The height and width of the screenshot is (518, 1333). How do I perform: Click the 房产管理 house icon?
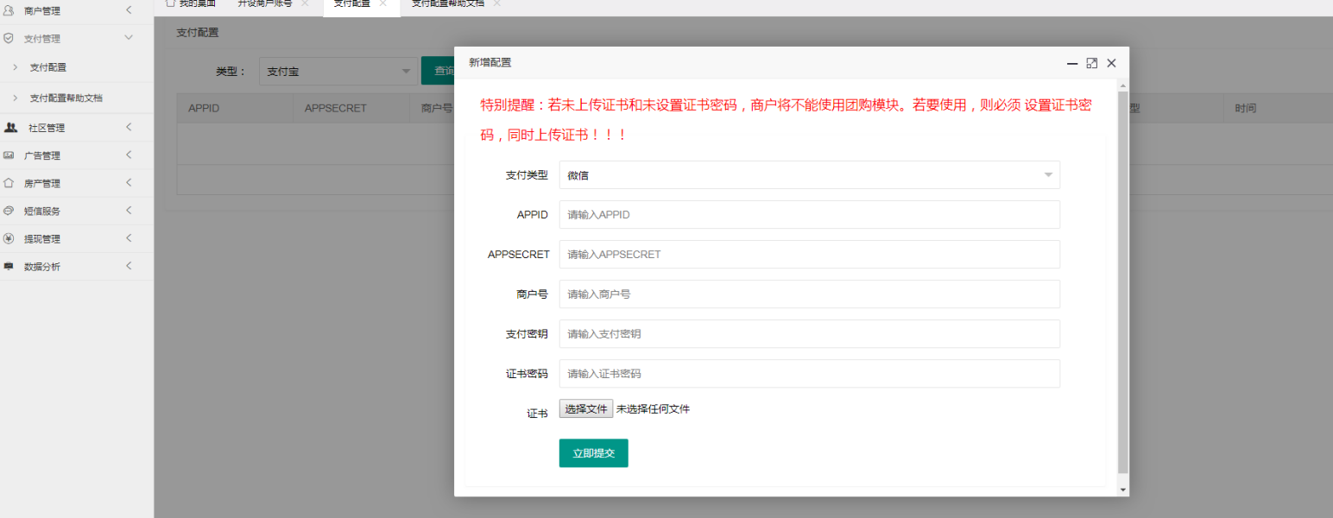click(x=9, y=183)
